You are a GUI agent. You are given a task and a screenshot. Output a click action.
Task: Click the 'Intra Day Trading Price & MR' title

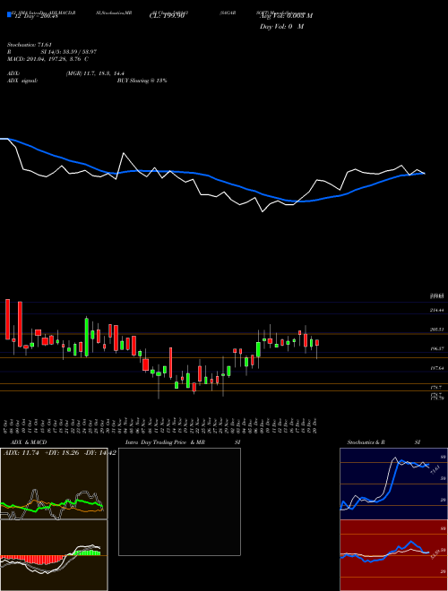pyautogui.click(x=165, y=442)
